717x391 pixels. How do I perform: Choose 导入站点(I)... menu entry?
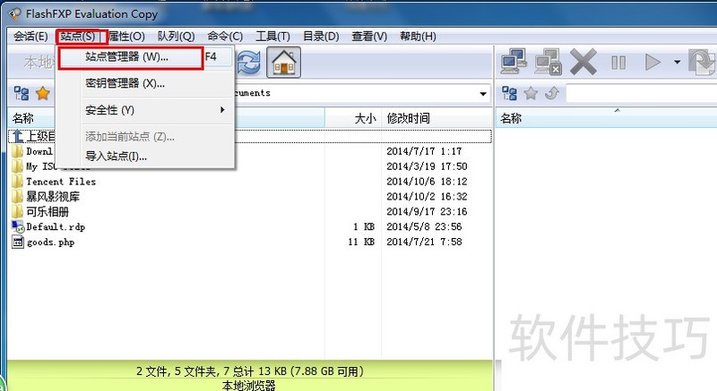[144, 157]
